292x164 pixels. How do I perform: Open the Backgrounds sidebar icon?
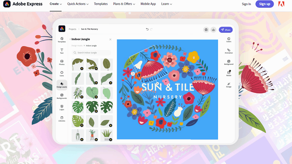[62, 96]
